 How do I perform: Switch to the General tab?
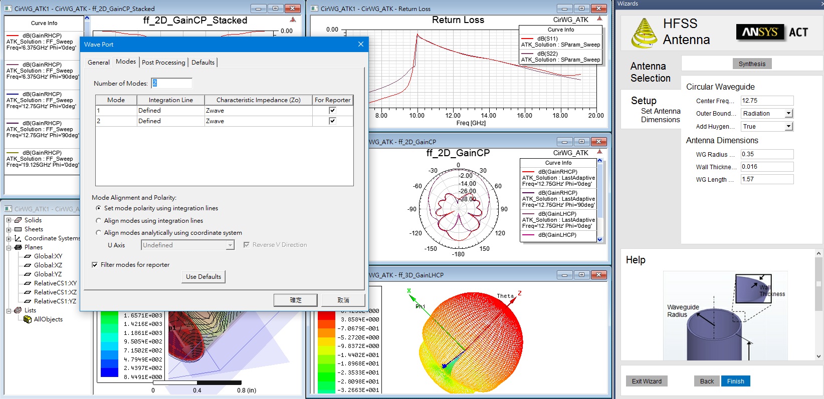pos(98,63)
